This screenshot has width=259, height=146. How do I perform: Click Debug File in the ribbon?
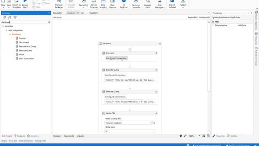25,4
